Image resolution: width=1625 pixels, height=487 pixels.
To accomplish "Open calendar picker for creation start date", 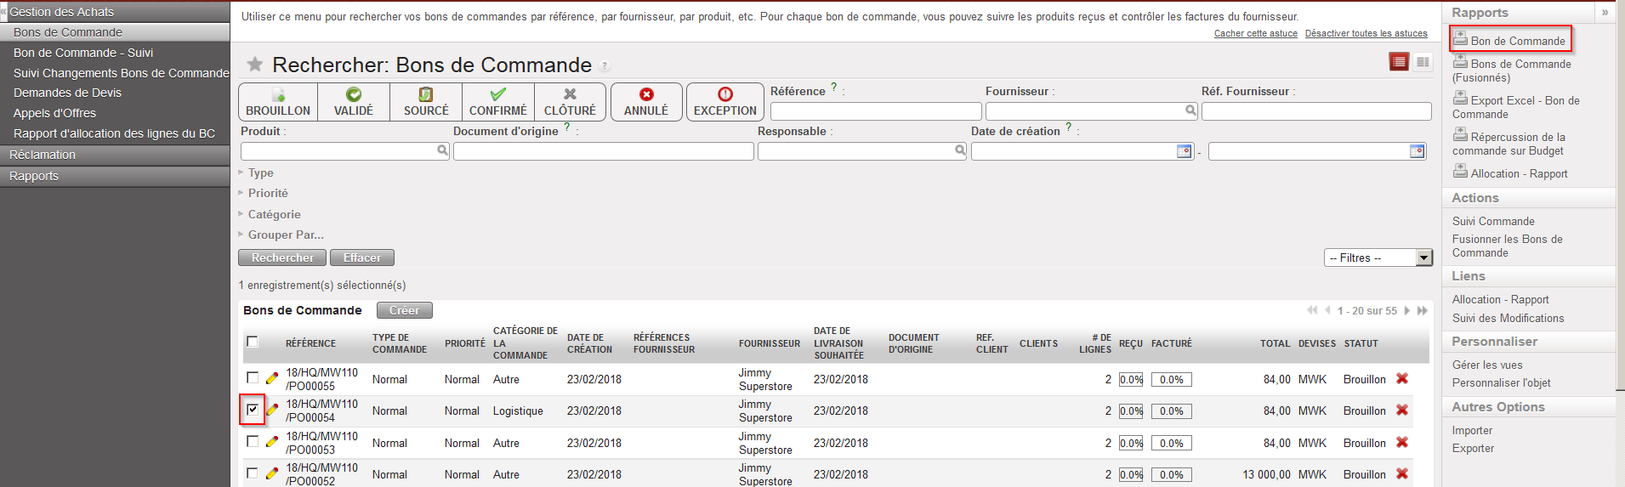I will tap(1184, 151).
